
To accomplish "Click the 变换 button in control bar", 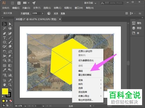I will [63, 13].
